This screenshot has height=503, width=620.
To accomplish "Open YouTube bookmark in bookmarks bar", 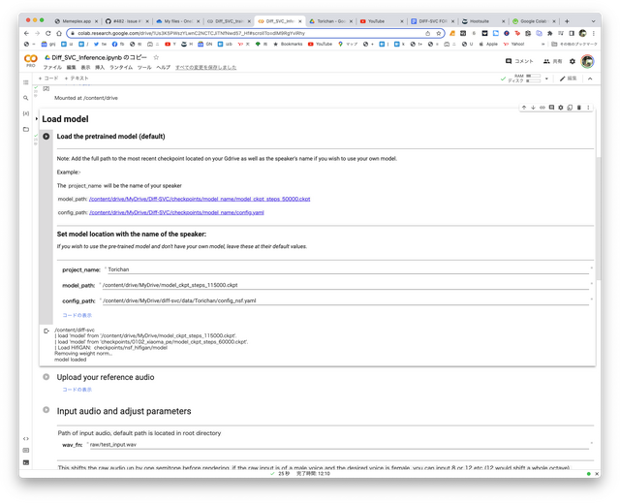I will (x=321, y=45).
